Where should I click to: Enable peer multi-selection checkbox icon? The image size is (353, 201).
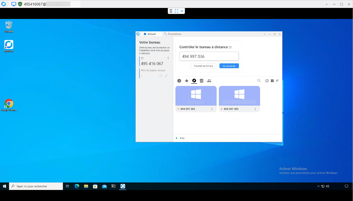pyautogui.click(x=267, y=81)
